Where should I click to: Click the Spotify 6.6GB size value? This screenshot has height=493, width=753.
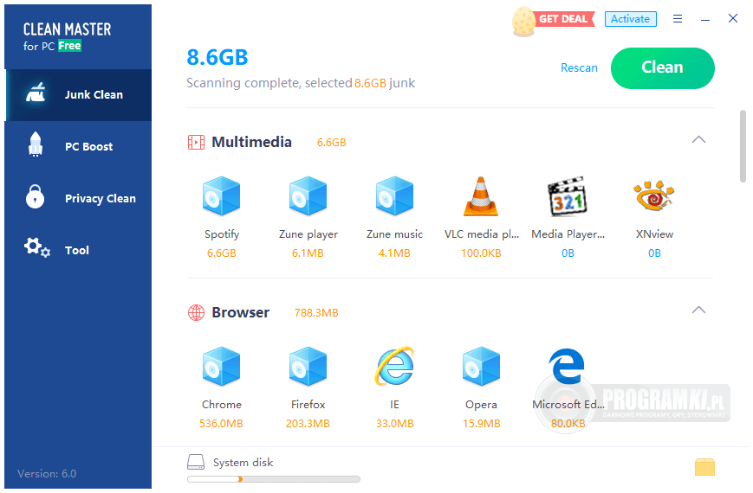pyautogui.click(x=221, y=253)
